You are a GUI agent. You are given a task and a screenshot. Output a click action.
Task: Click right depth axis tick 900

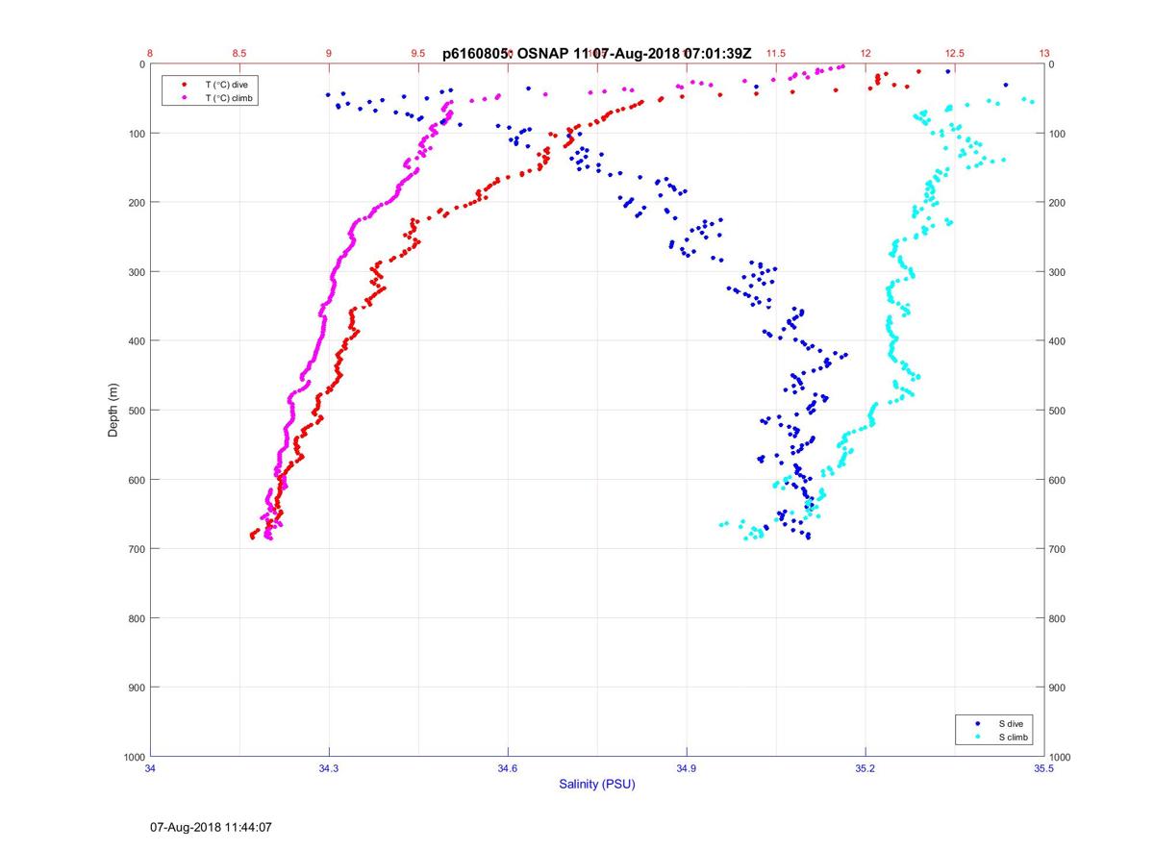1059,688
